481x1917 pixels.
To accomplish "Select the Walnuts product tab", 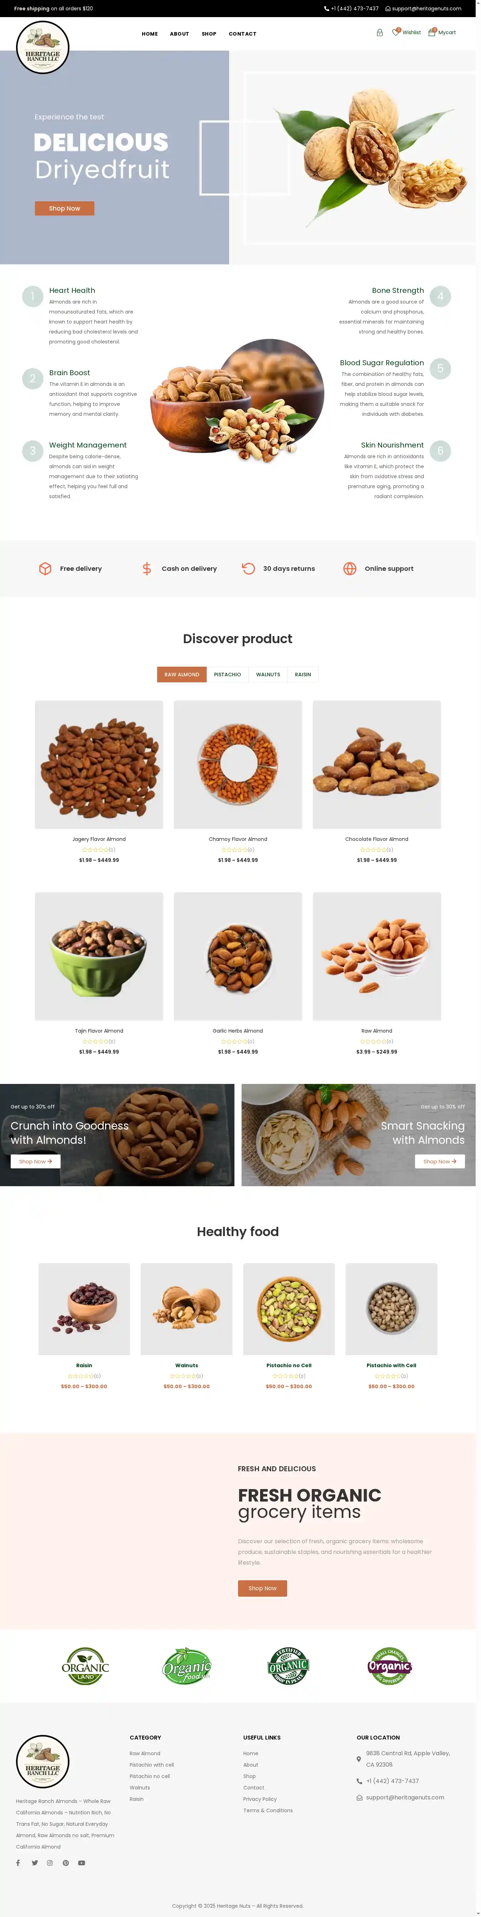I will click(268, 674).
